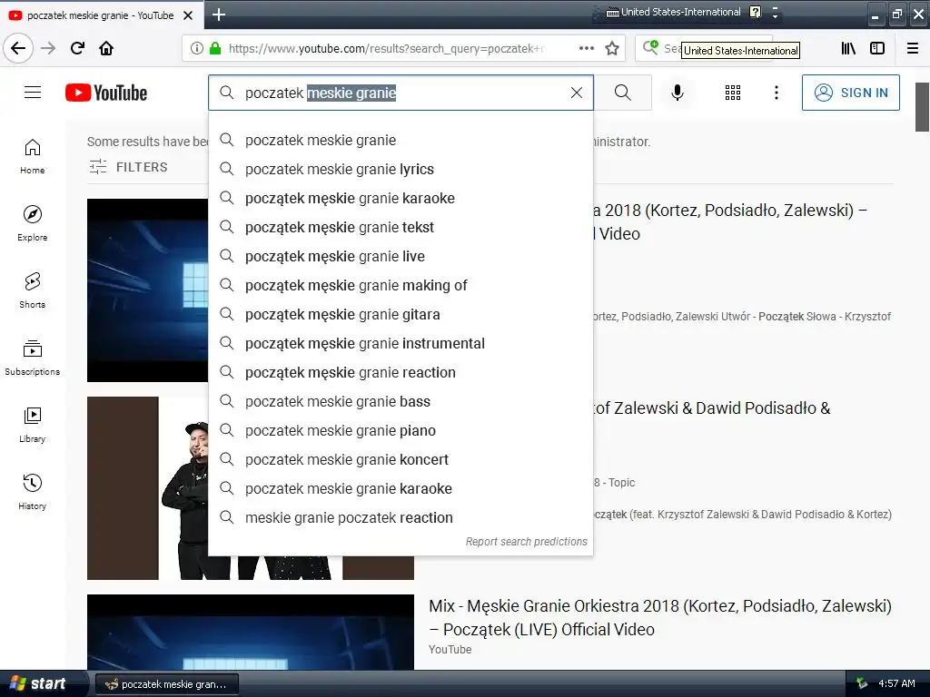Click the magnifier search submit button
This screenshot has height=697, width=930.
(623, 93)
